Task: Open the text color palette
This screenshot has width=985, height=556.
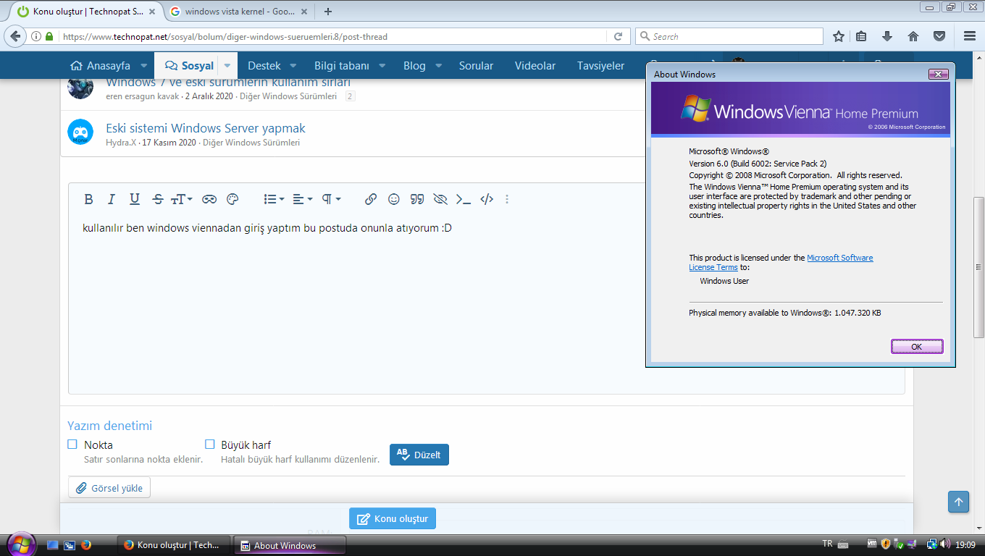Action: (x=232, y=199)
